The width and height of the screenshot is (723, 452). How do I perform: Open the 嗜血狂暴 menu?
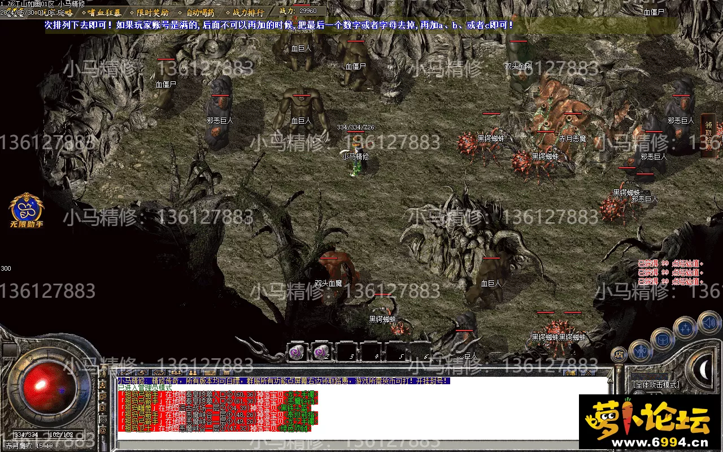click(x=101, y=12)
